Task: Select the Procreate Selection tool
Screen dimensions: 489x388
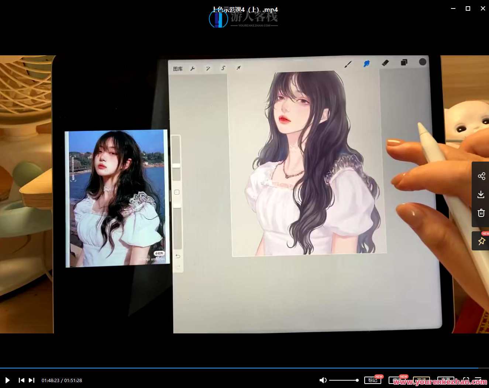Action: pos(223,68)
